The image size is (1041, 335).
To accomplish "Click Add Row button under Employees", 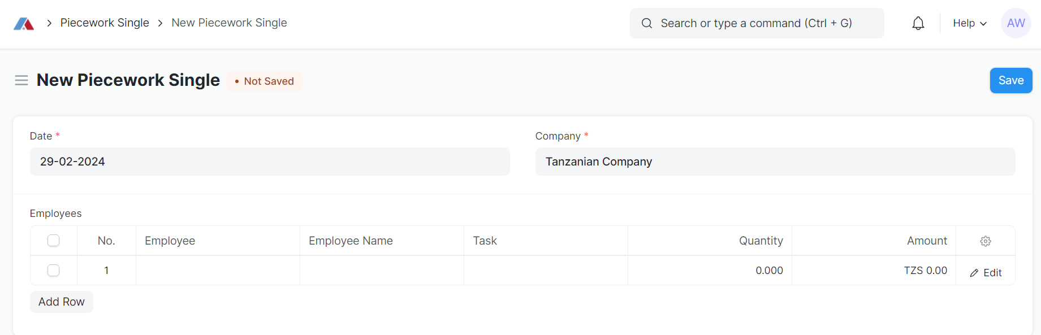I will click(x=61, y=302).
